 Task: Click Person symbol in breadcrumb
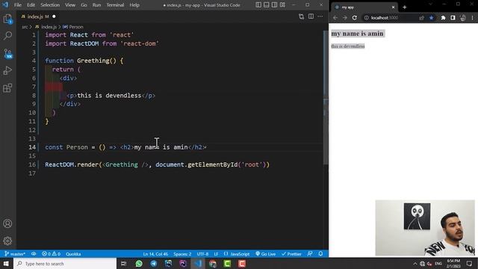pyautogui.click(x=75, y=27)
